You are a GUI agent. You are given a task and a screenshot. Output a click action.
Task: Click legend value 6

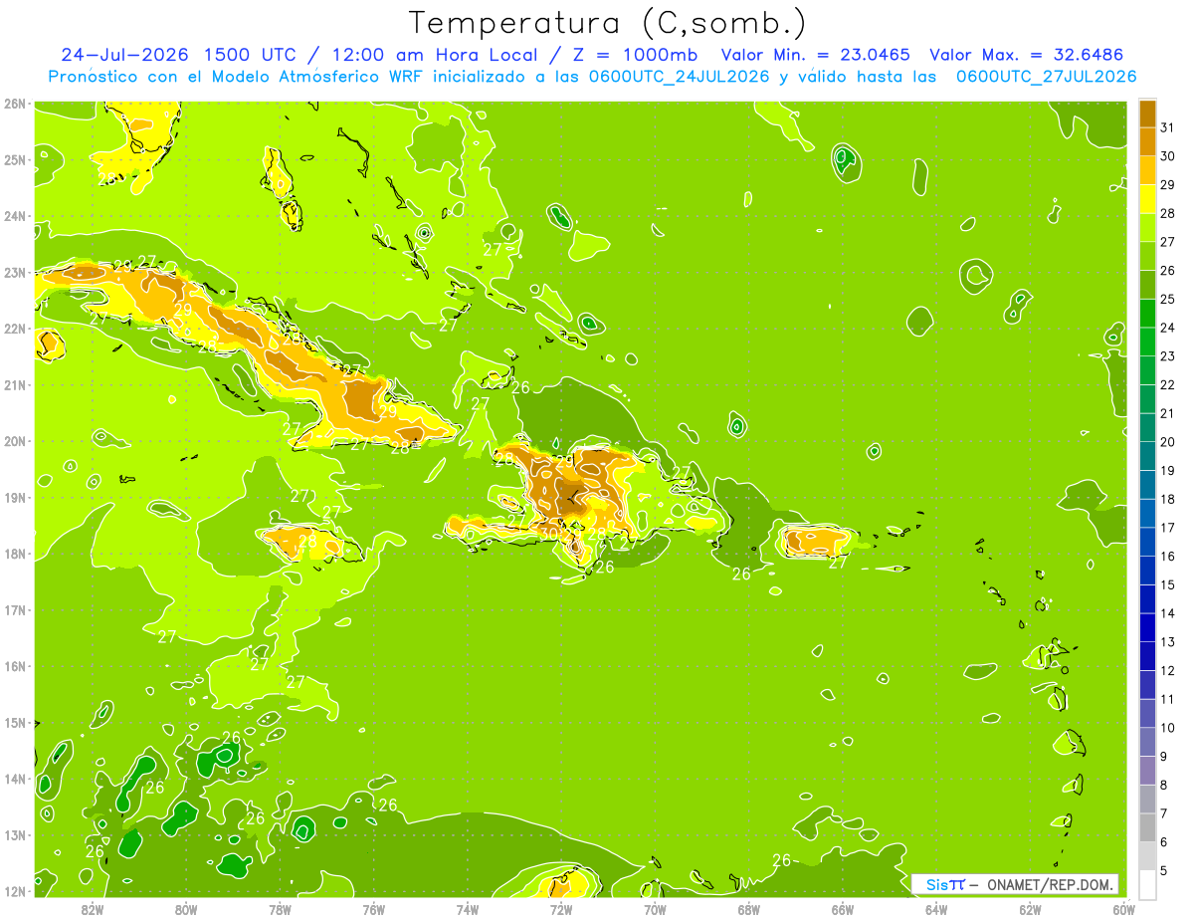1163,842
